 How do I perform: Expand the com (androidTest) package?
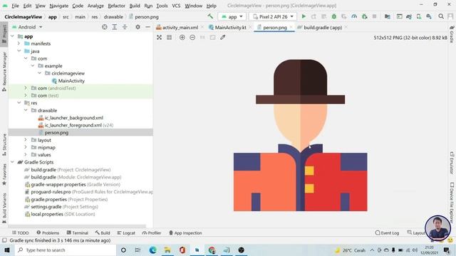[26, 88]
